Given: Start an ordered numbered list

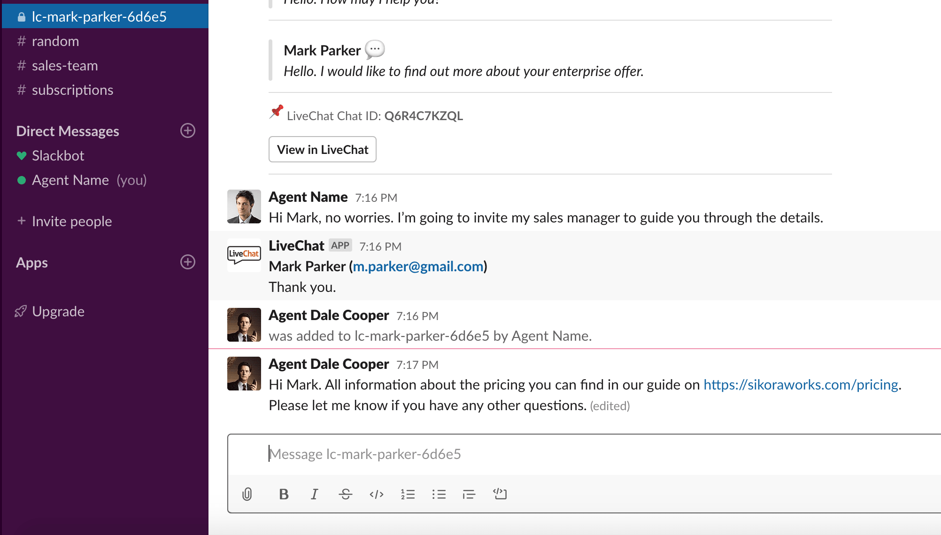Looking at the screenshot, I should [x=408, y=494].
